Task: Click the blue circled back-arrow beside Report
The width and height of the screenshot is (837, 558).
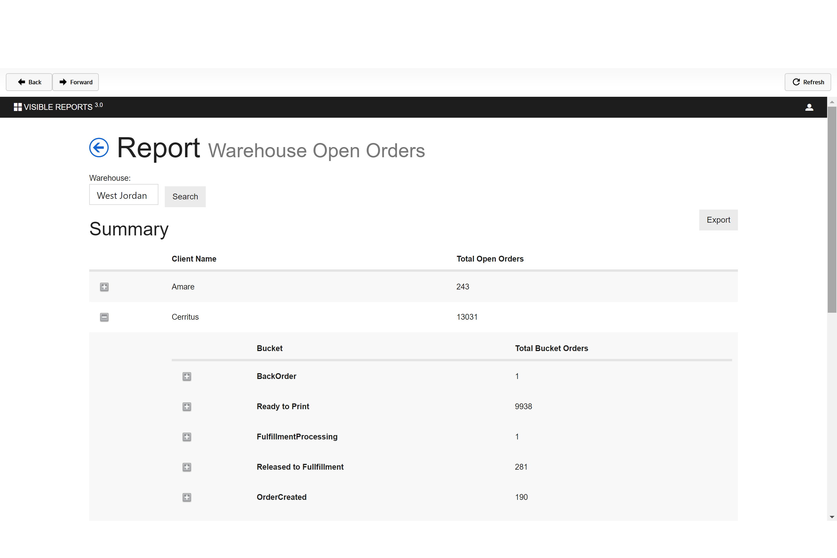Action: [99, 147]
